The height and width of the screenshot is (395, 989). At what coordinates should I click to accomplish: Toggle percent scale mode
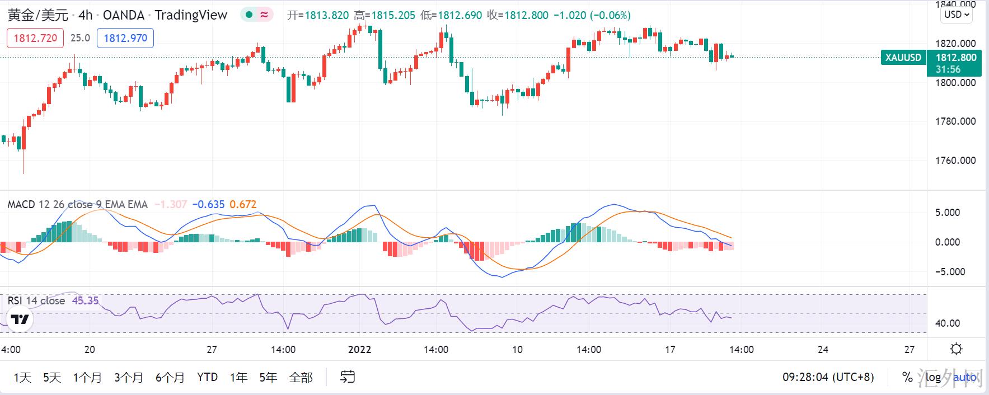tap(907, 377)
